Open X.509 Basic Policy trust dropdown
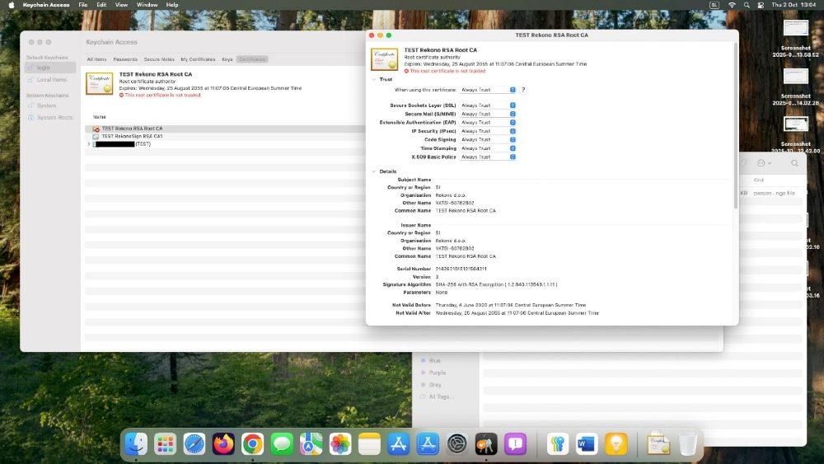This screenshot has height=464, width=824. [x=488, y=157]
